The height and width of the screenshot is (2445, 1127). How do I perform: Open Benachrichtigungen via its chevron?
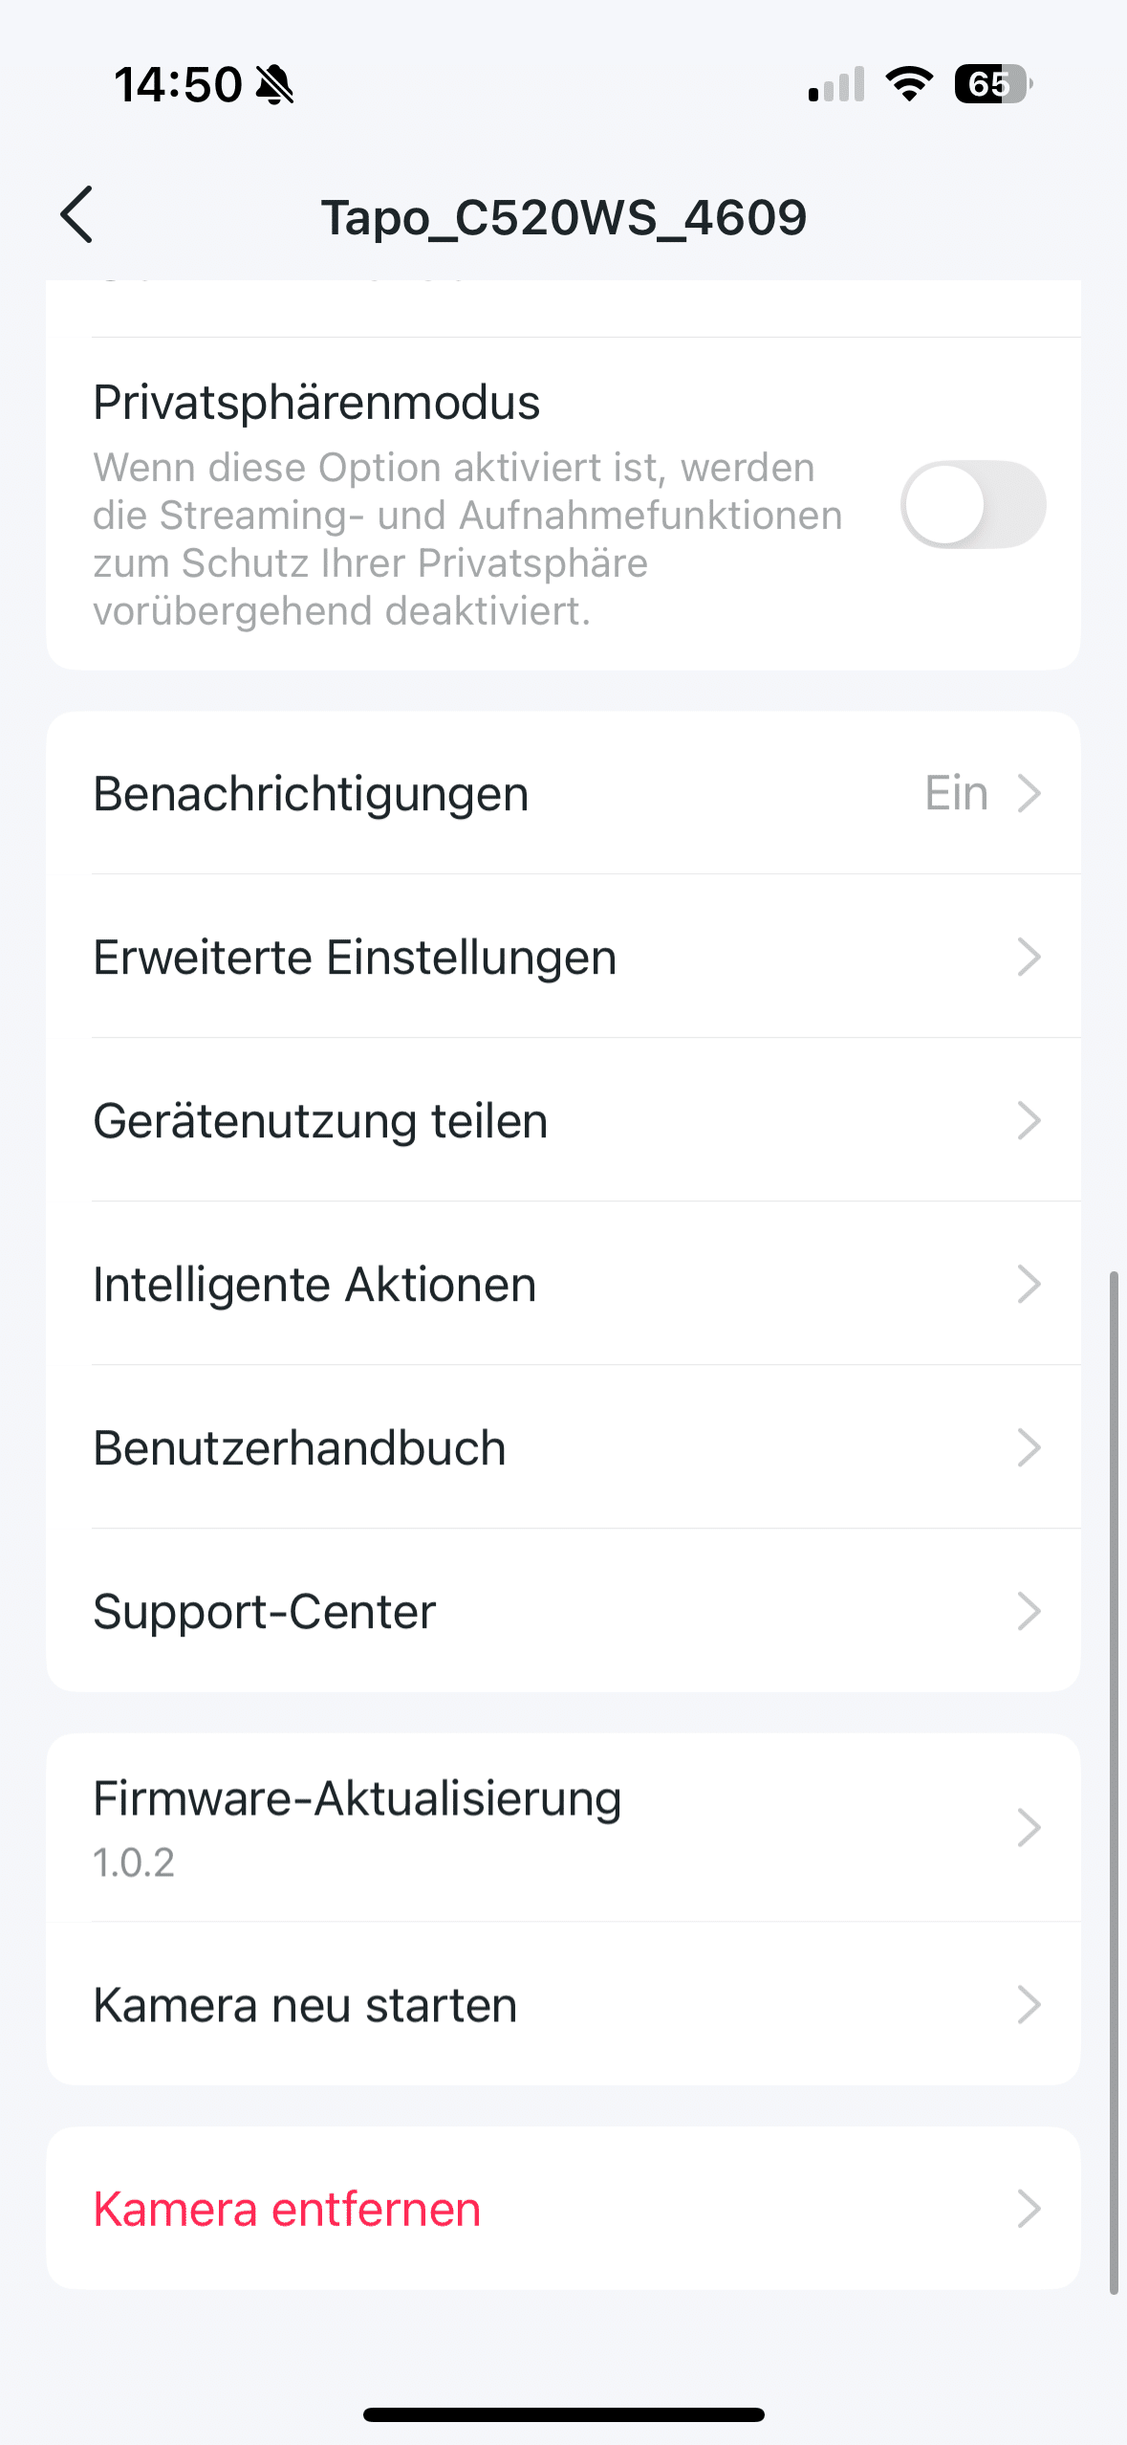click(1029, 793)
